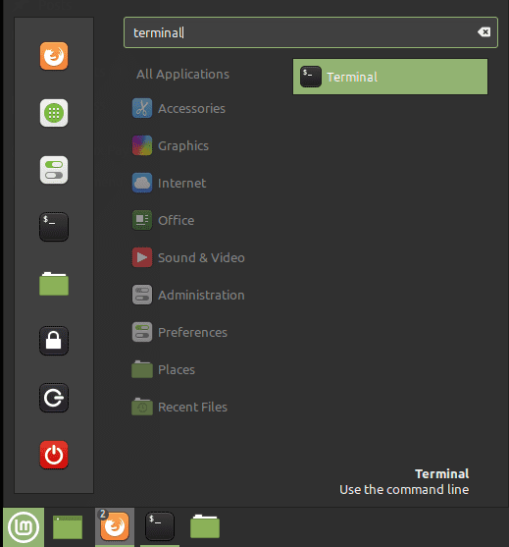Launch the highlighted Terminal search result
This screenshot has width=509, height=547.
(x=390, y=77)
